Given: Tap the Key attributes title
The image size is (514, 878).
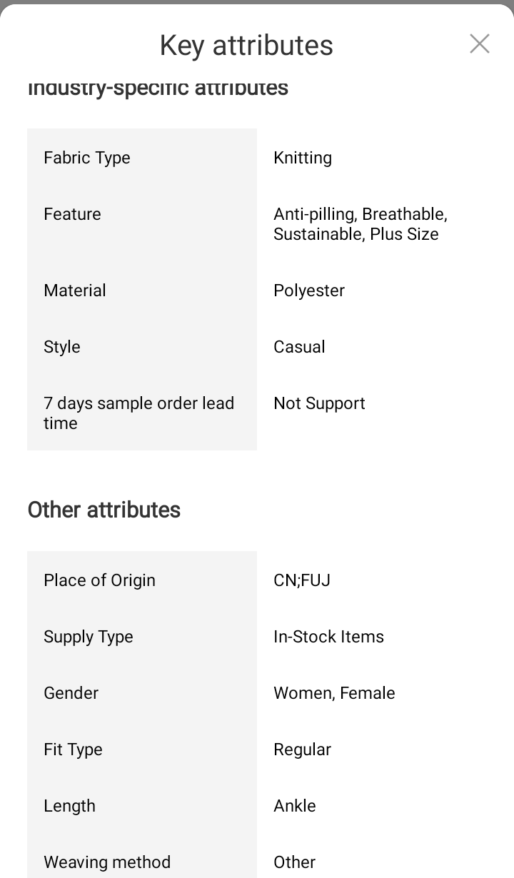Looking at the screenshot, I should [246, 45].
